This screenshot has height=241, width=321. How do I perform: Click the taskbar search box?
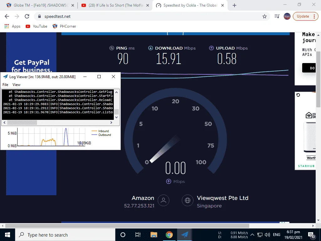[65, 235]
